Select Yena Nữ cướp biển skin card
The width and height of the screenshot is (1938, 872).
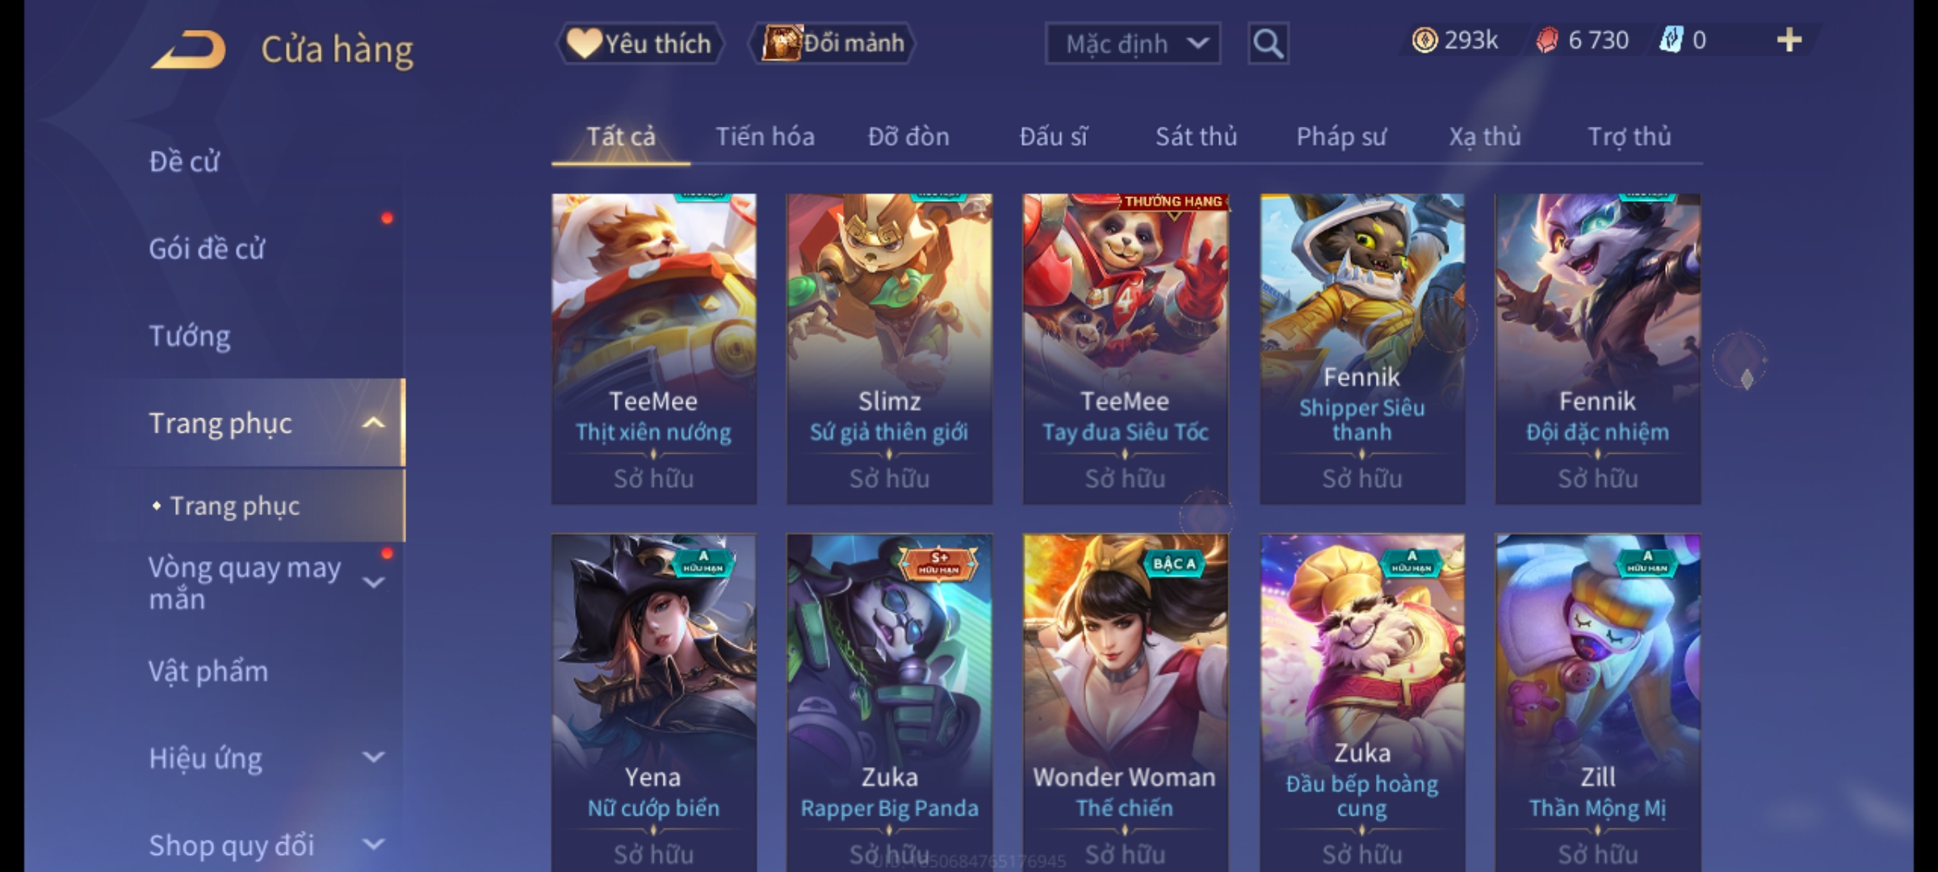coord(653,702)
